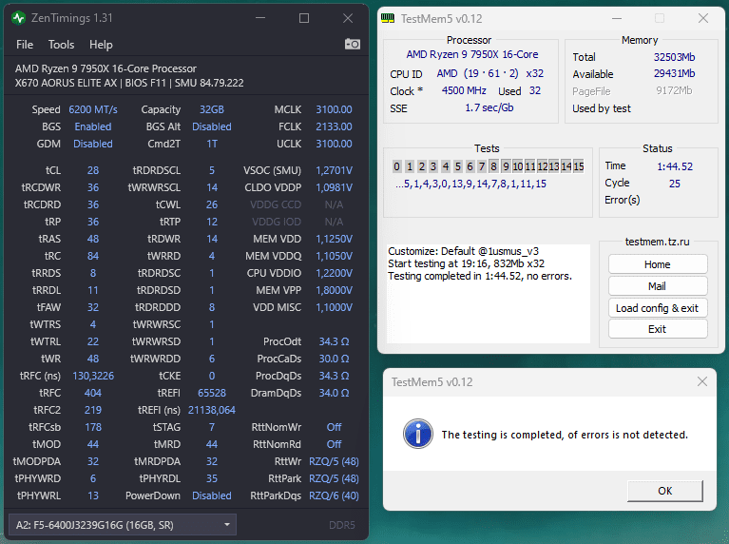Click AMD Ryzen 9 7950X processor name in TestMem5

(x=471, y=54)
